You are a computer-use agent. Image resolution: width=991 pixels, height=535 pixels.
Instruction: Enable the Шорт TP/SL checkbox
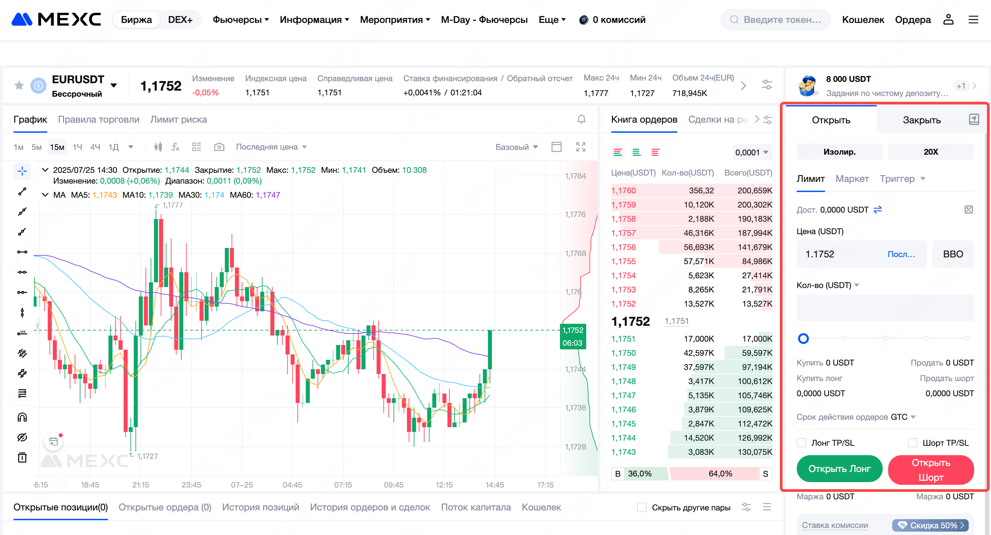[x=912, y=442]
